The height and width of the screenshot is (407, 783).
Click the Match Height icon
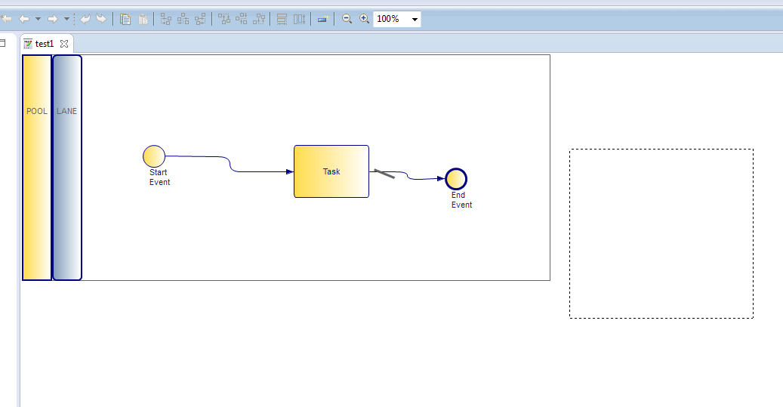[300, 19]
